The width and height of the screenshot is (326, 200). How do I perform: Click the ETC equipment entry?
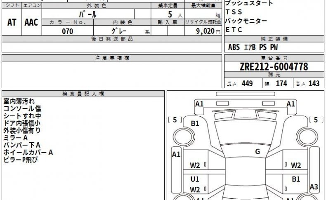pyautogui.click(x=234, y=30)
